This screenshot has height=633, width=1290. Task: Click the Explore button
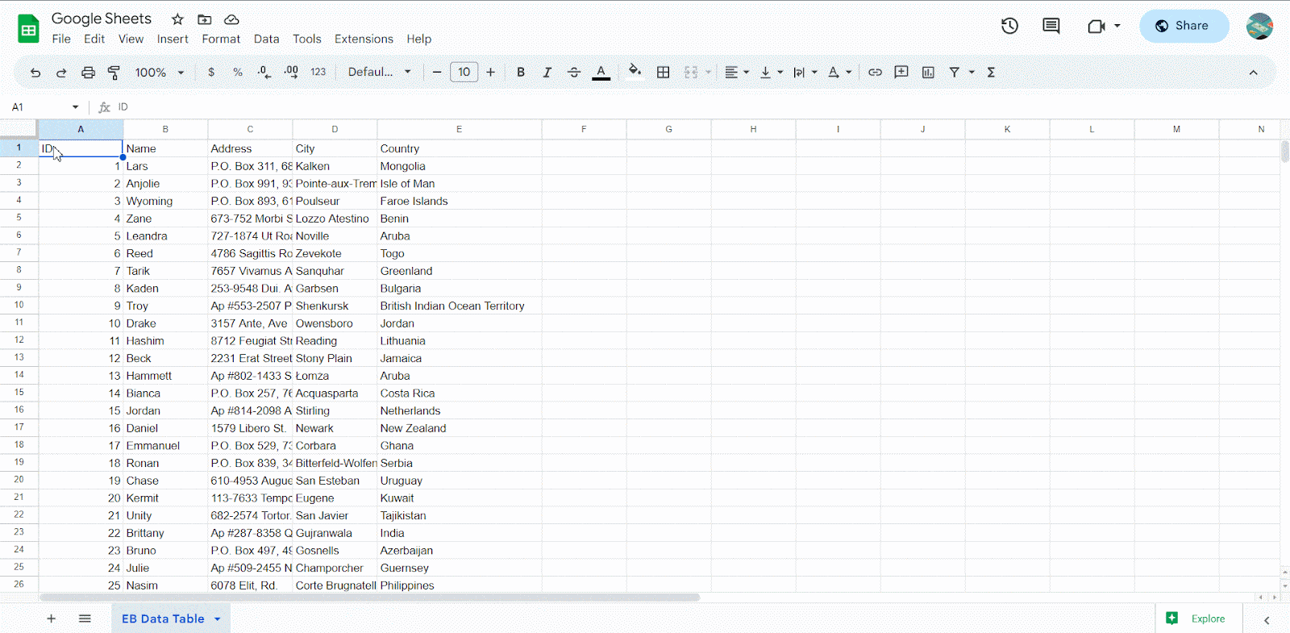tap(1196, 618)
